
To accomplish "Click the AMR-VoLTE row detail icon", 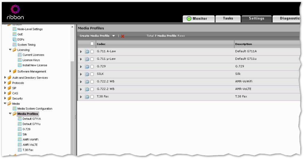I will tap(87, 89).
